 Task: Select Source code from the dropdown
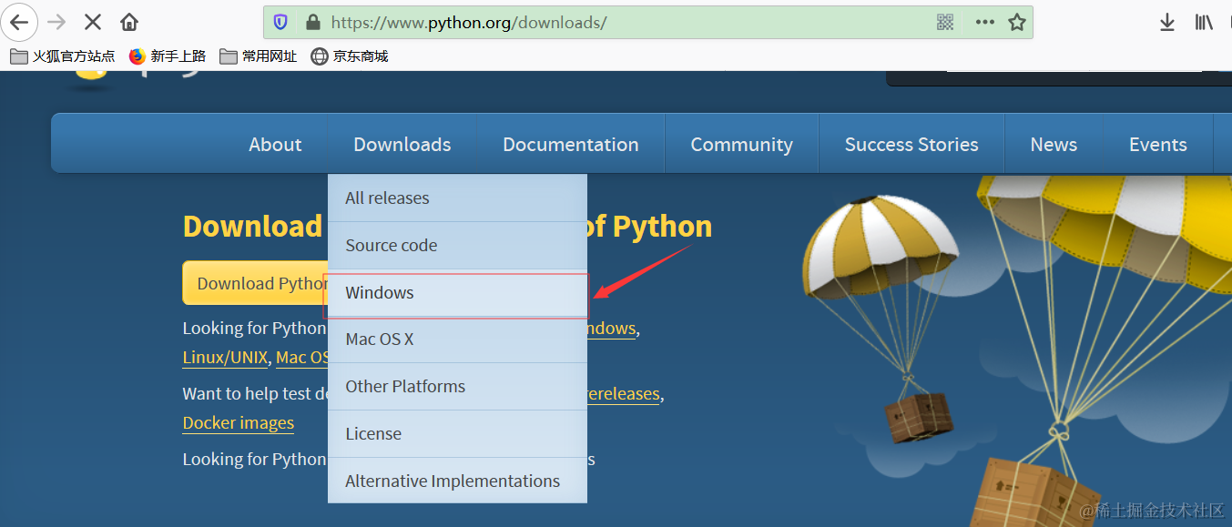(x=457, y=245)
